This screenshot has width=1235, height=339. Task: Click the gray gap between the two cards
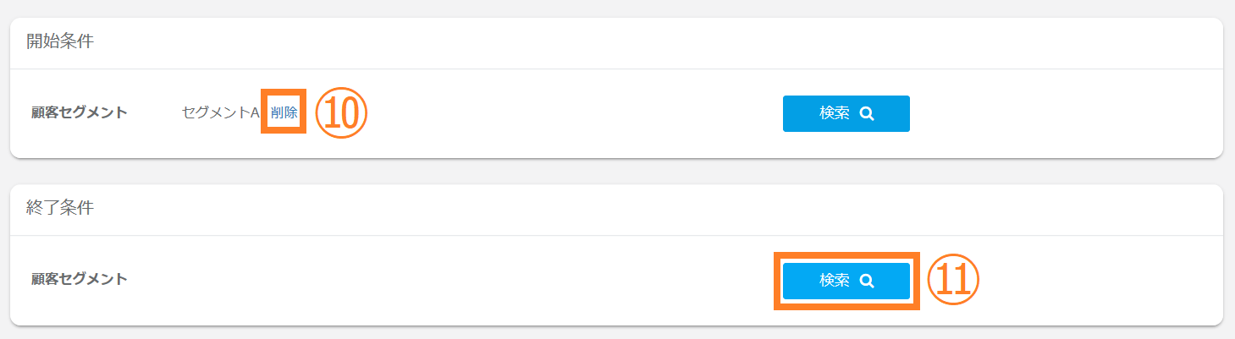616,172
